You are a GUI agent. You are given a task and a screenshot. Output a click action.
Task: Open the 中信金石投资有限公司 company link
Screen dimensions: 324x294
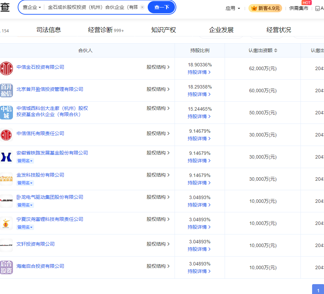[40, 67]
